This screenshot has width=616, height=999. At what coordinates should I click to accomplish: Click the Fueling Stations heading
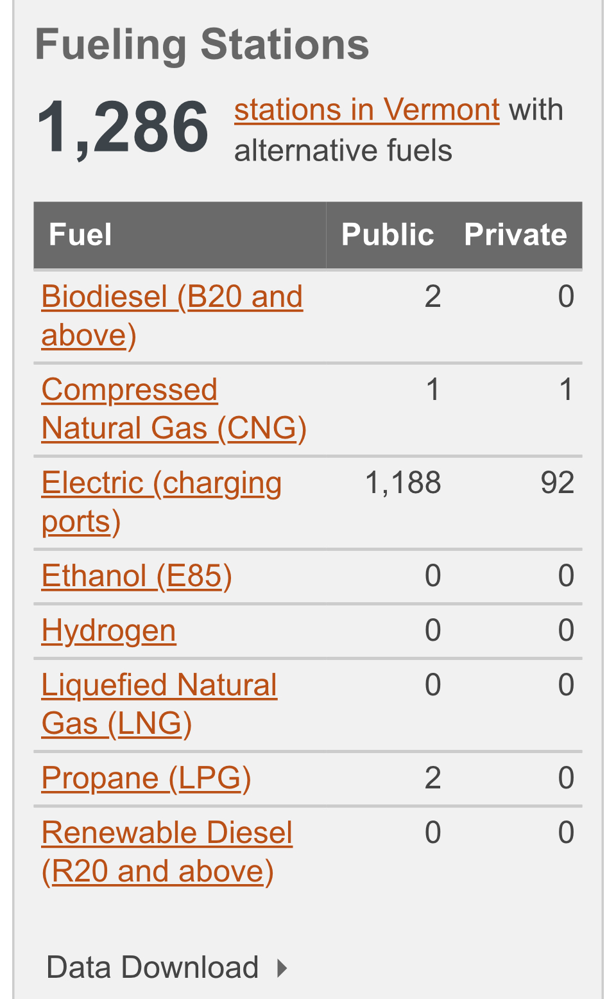[202, 45]
